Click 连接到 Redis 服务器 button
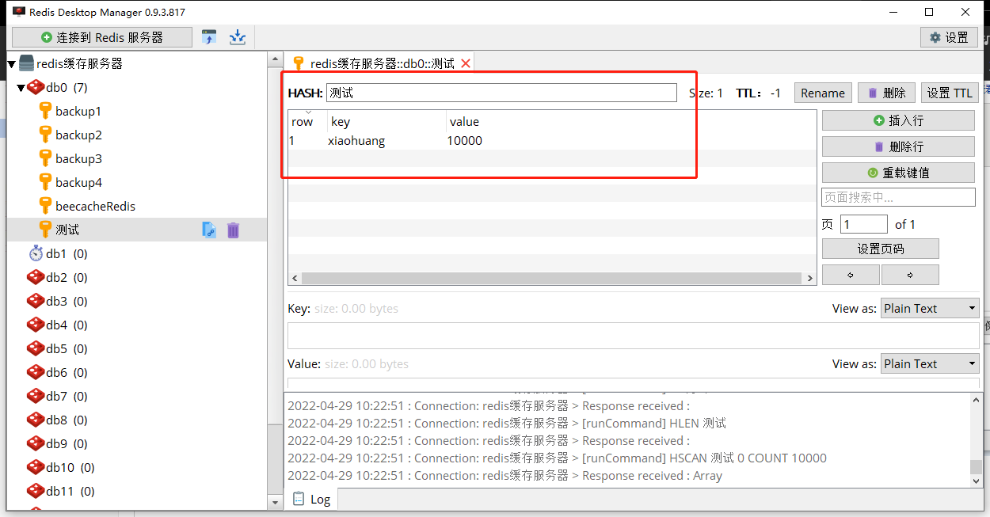 pos(102,37)
